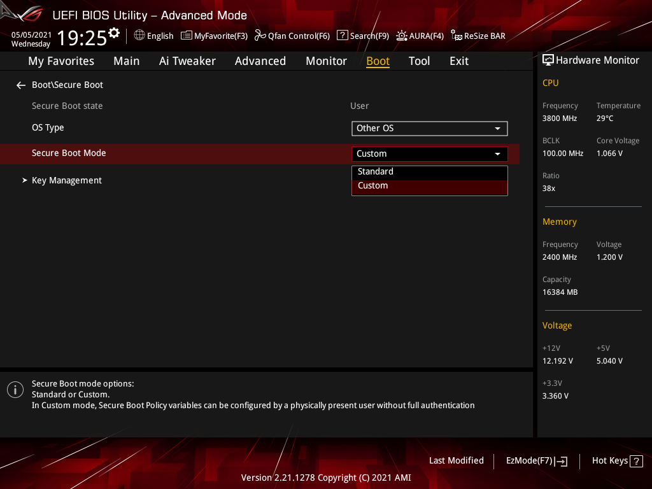The image size is (652, 489).
Task: Click the Secure Boot Mode dropdown arrow
Action: point(497,154)
